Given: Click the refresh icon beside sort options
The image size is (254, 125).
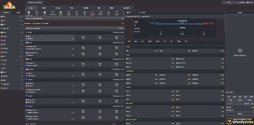Looking at the screenshot, I should pos(123,23).
